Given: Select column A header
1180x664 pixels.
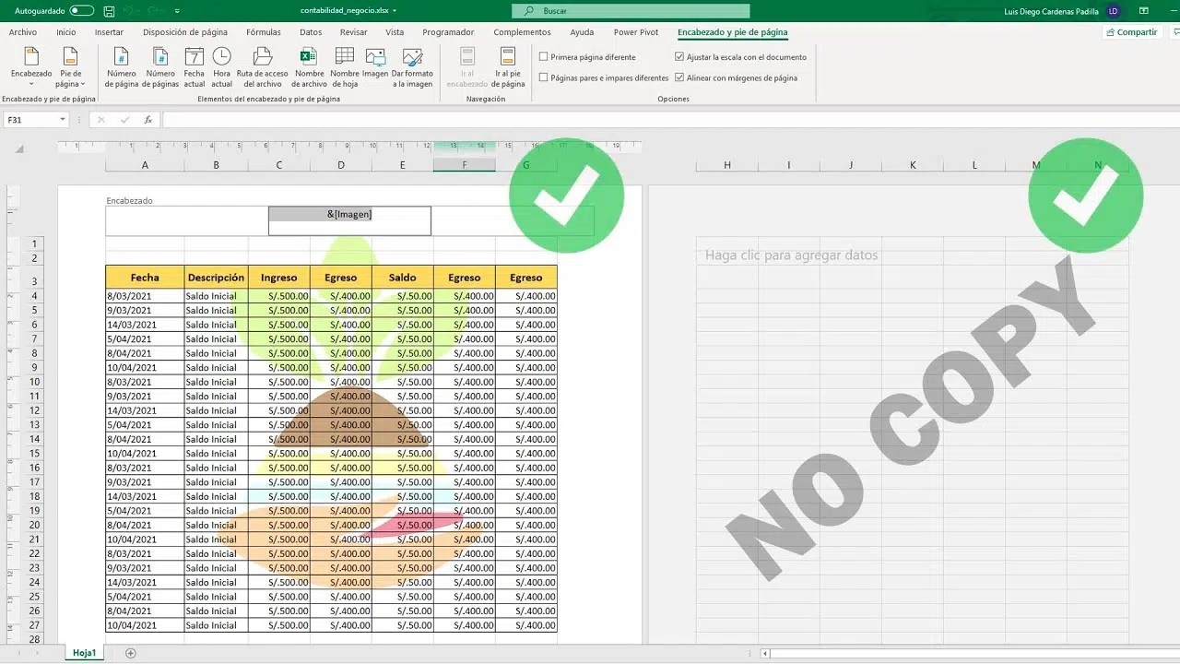Looking at the screenshot, I should pyautogui.click(x=145, y=165).
